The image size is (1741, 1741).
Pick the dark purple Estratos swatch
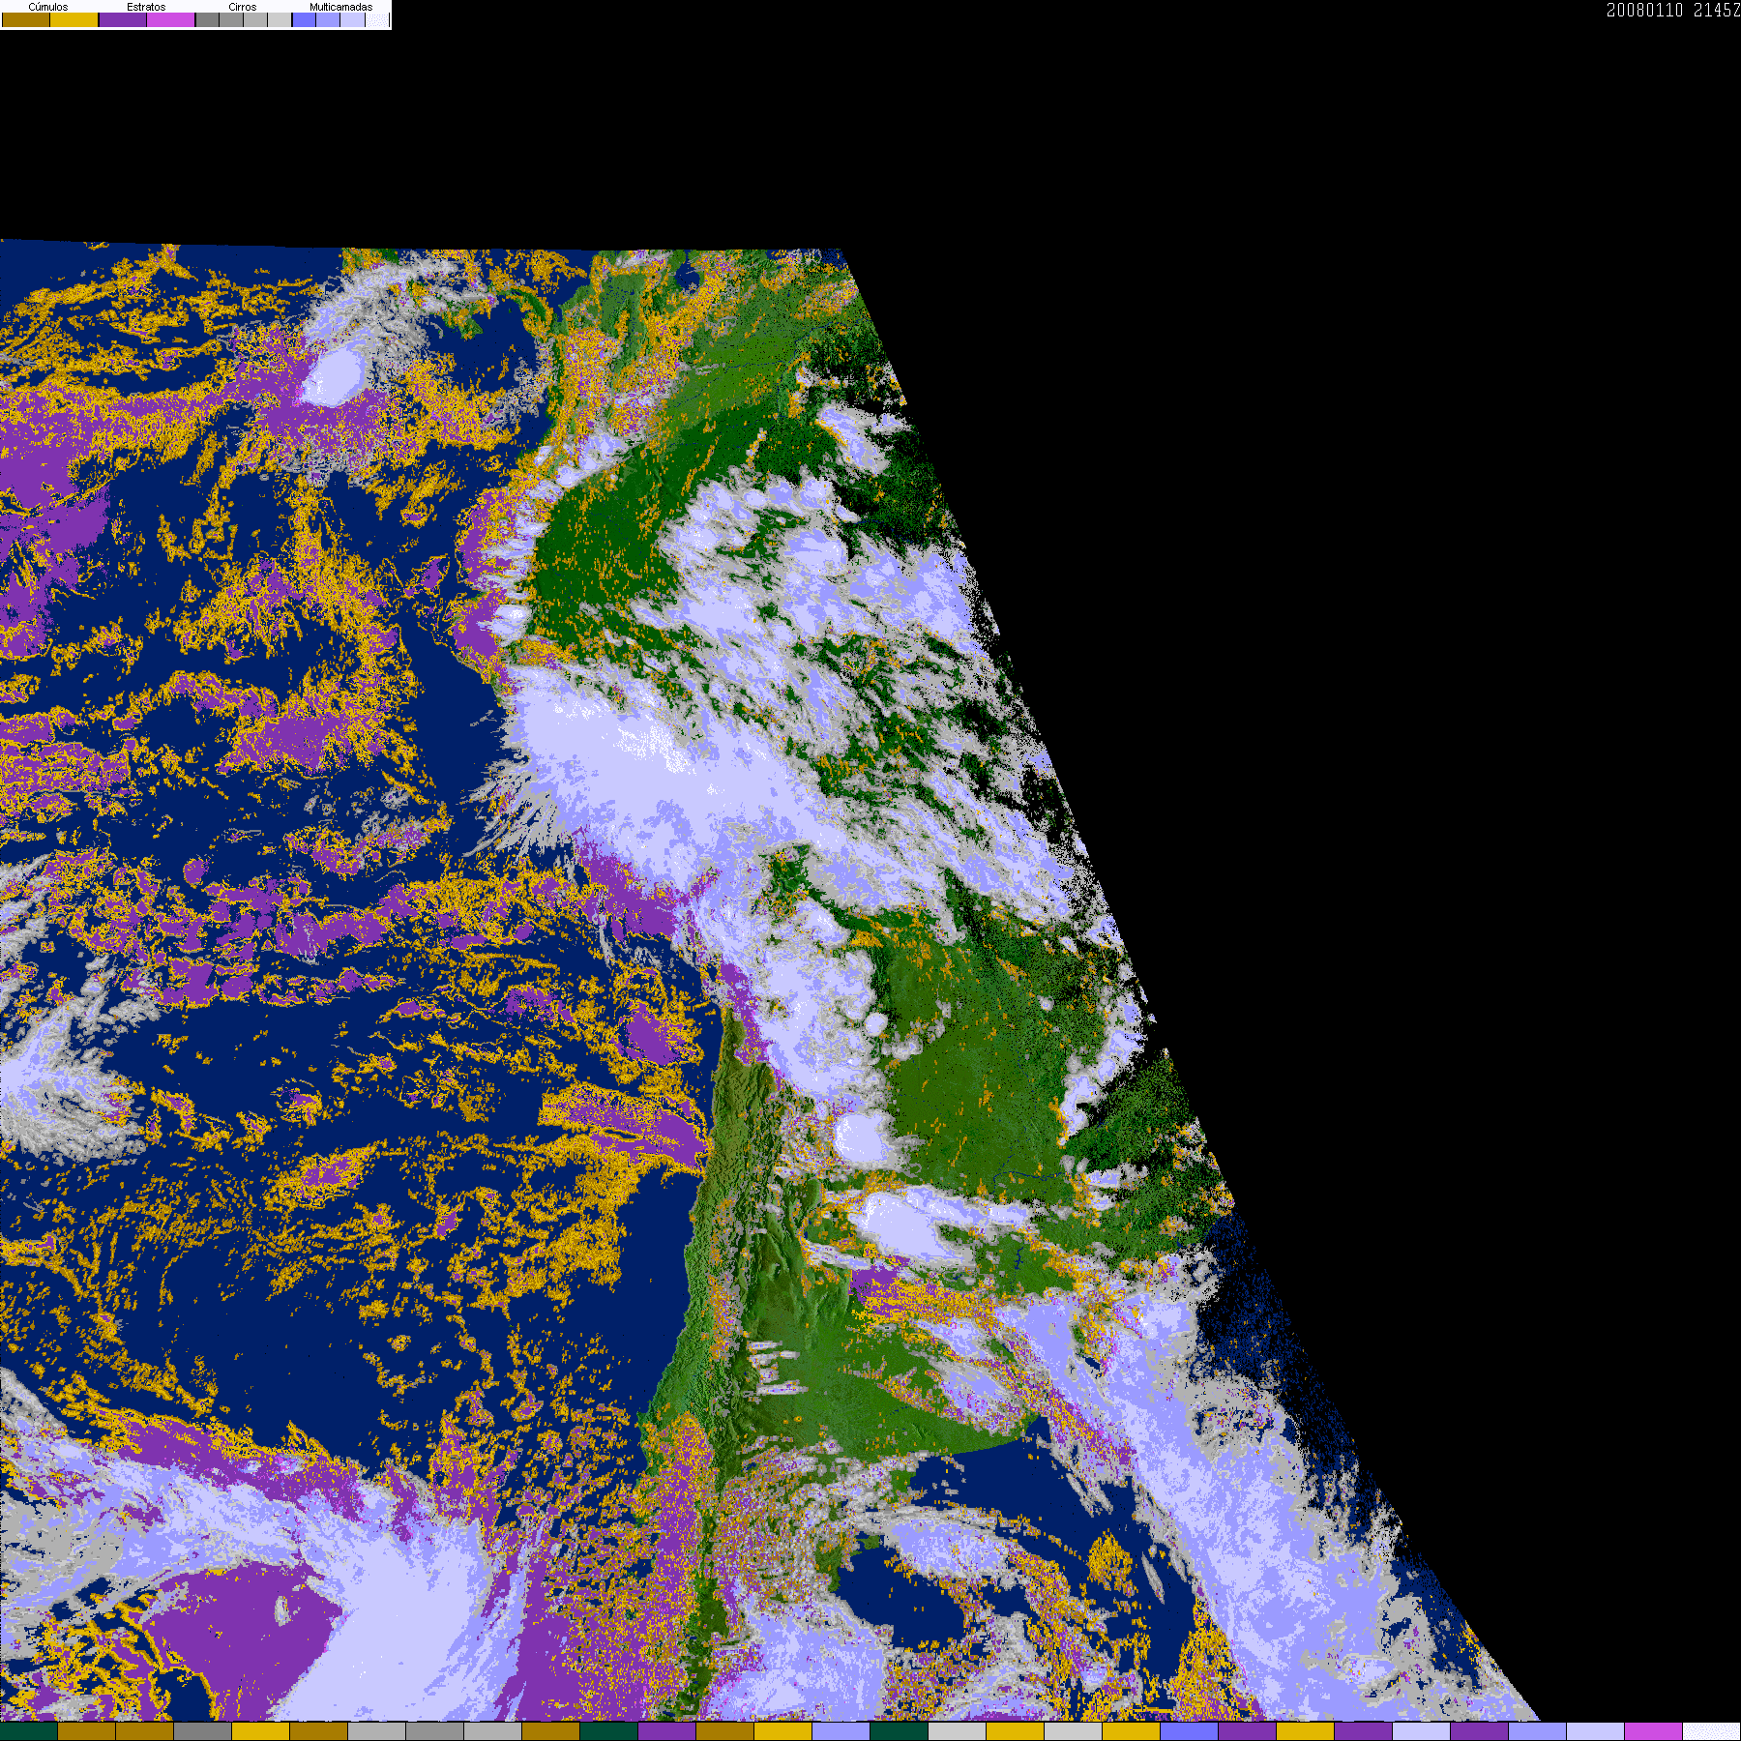[123, 20]
